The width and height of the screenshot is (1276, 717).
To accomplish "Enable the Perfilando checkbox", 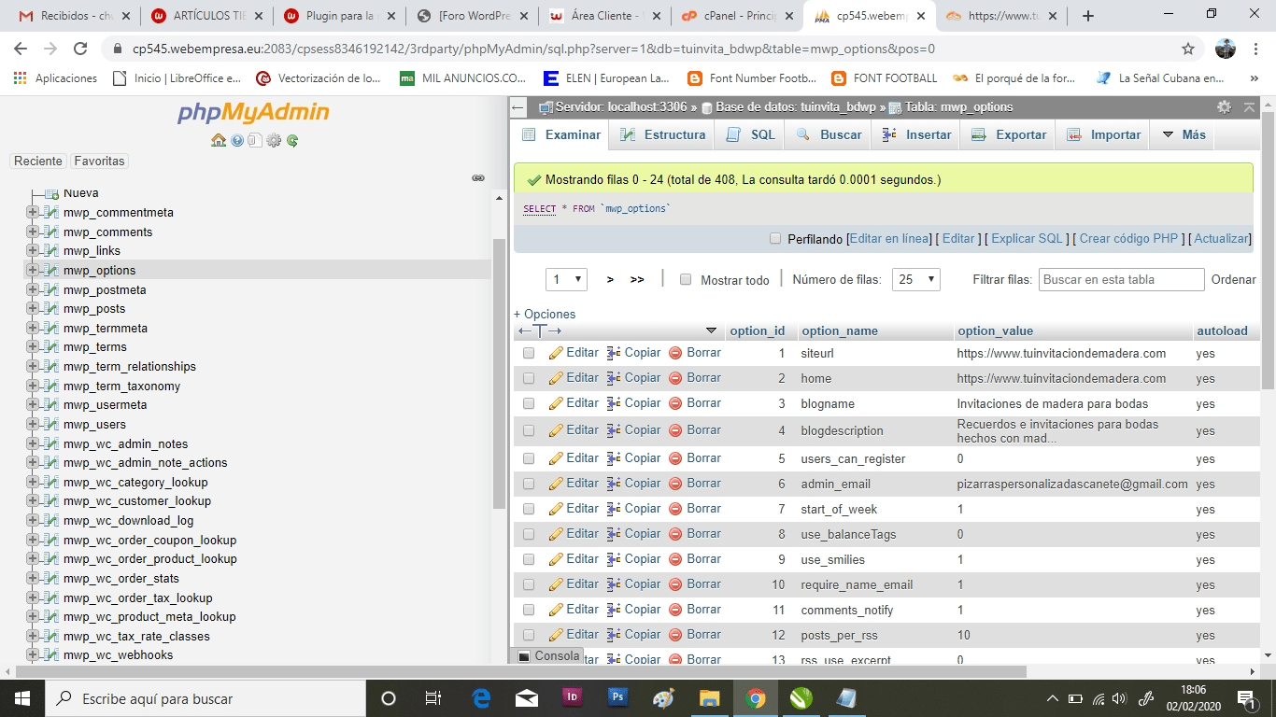I will (775, 239).
